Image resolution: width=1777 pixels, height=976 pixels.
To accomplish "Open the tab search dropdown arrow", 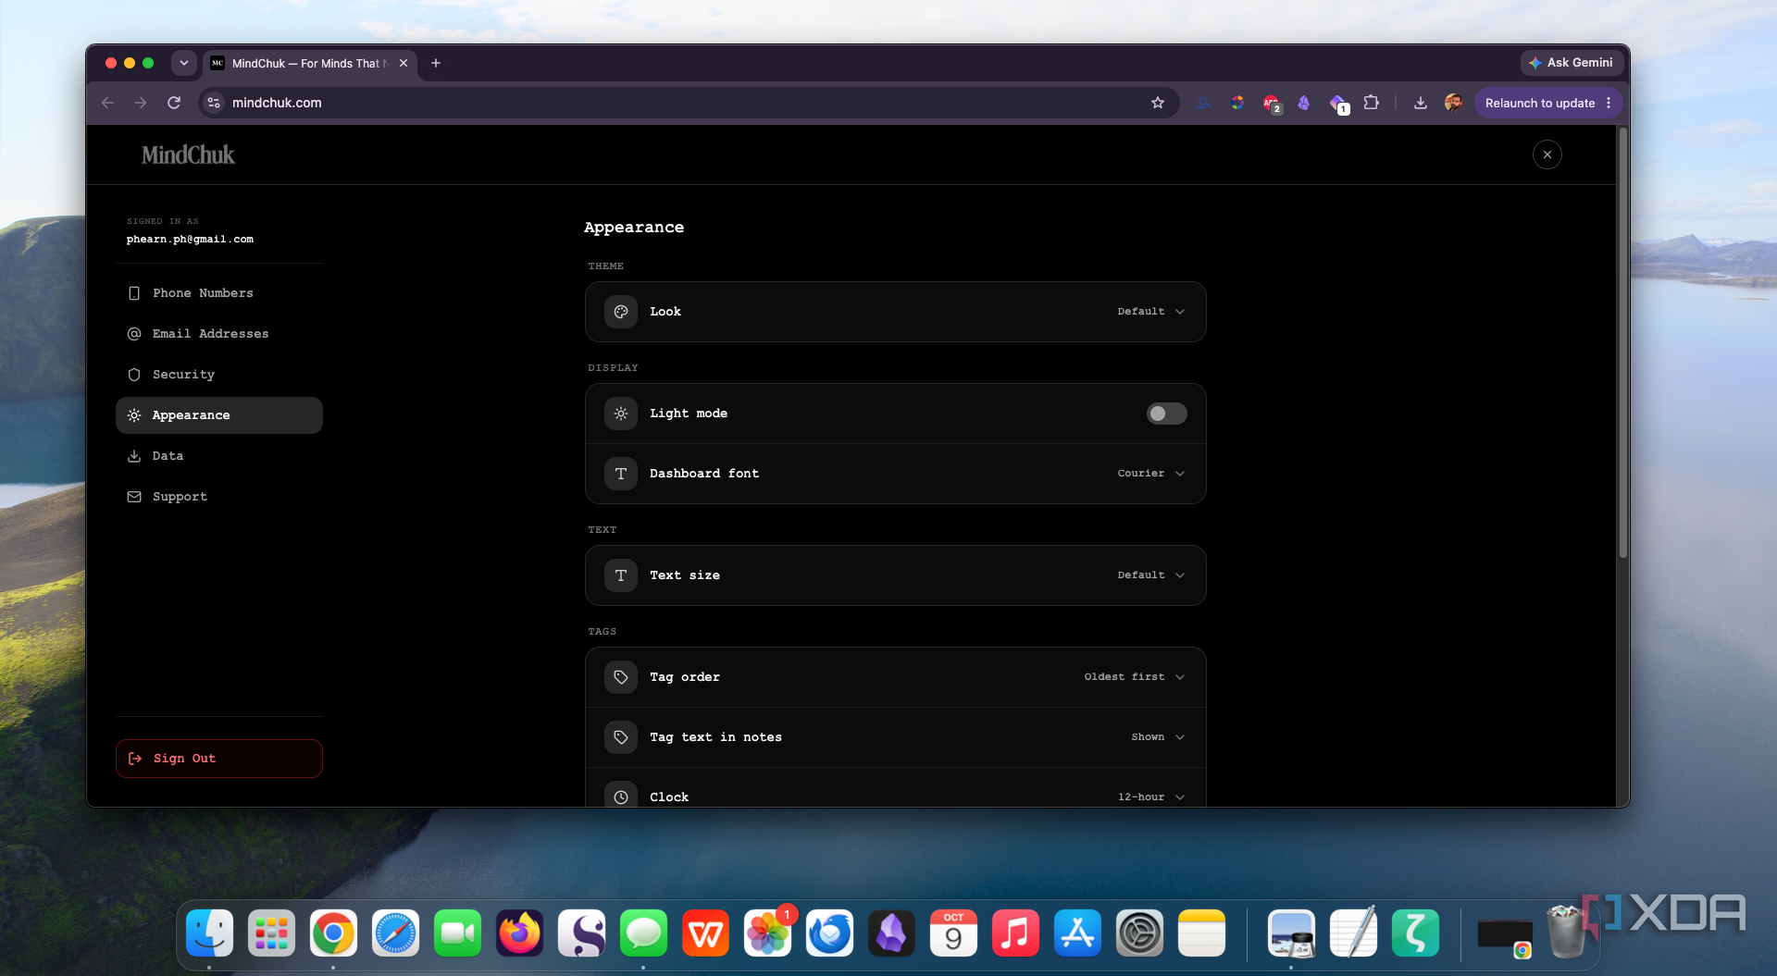I will 184,63.
